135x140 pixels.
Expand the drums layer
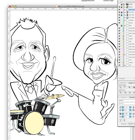[x=125, y=7]
